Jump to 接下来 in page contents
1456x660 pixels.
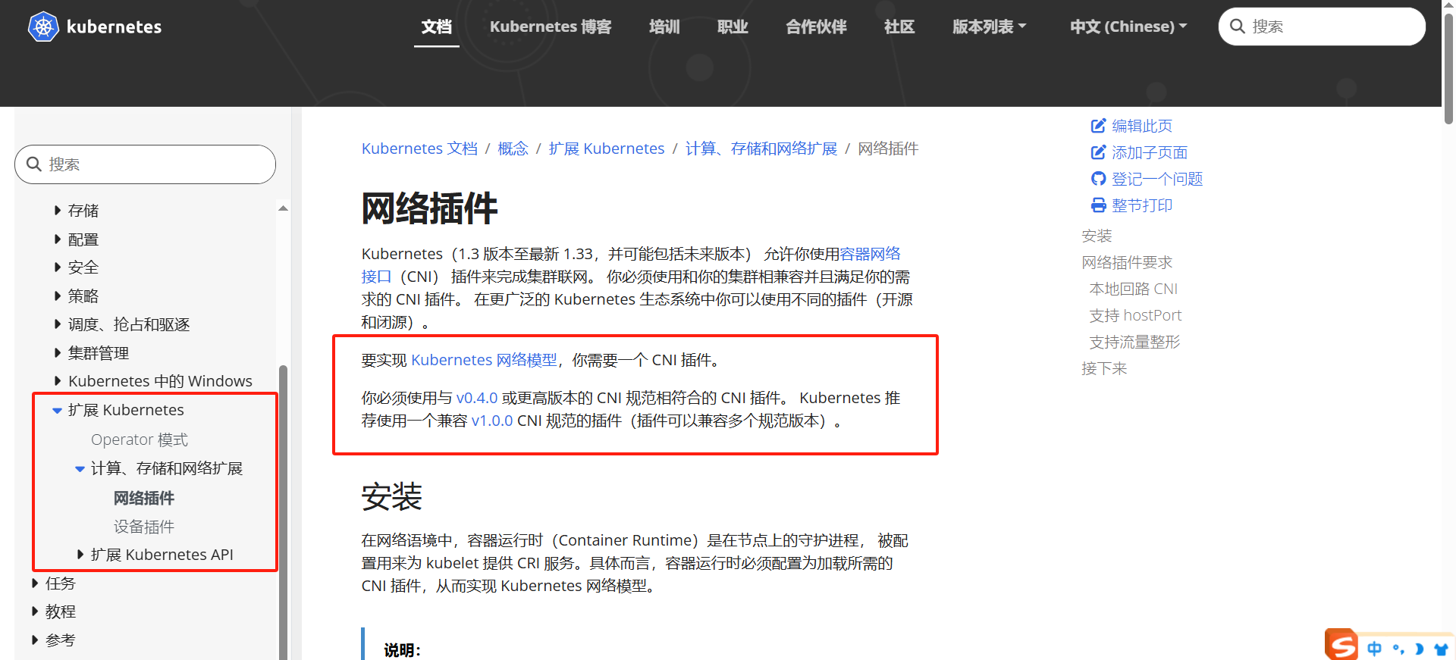1104,368
